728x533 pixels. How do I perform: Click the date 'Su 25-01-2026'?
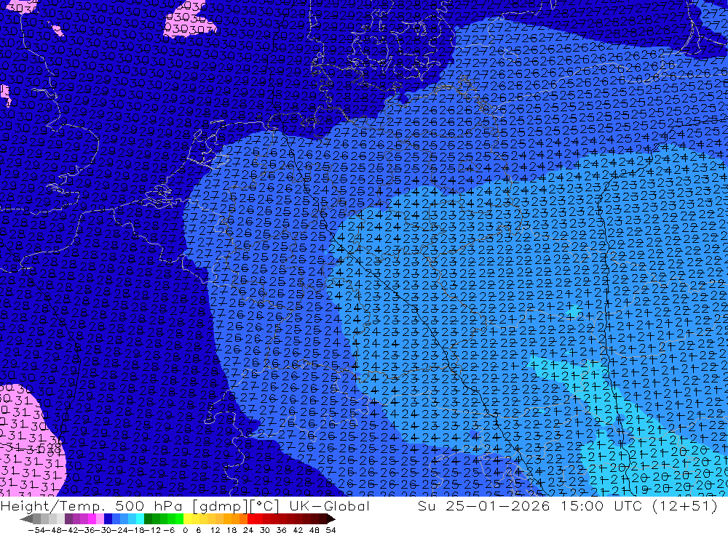[x=484, y=505]
